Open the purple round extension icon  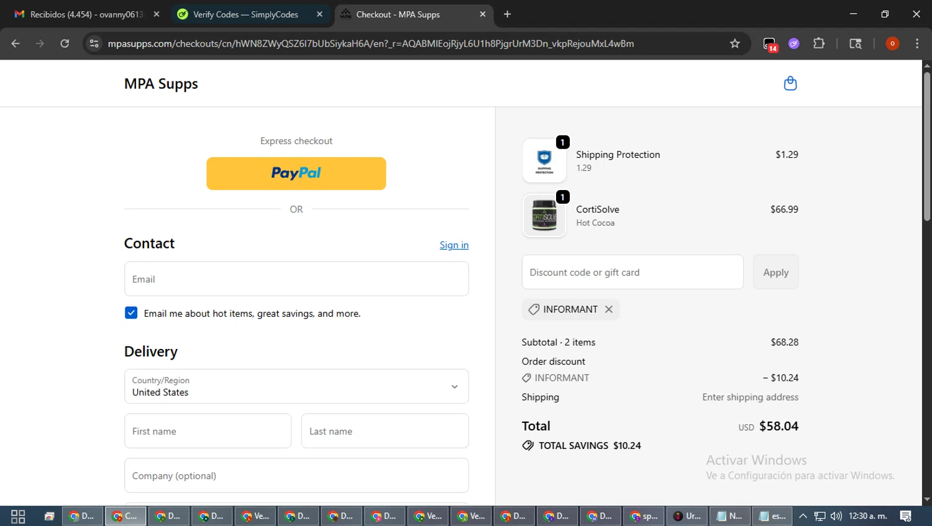[x=794, y=43]
